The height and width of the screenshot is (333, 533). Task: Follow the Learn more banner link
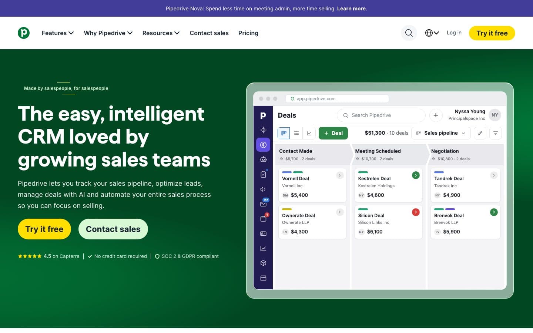point(351,9)
